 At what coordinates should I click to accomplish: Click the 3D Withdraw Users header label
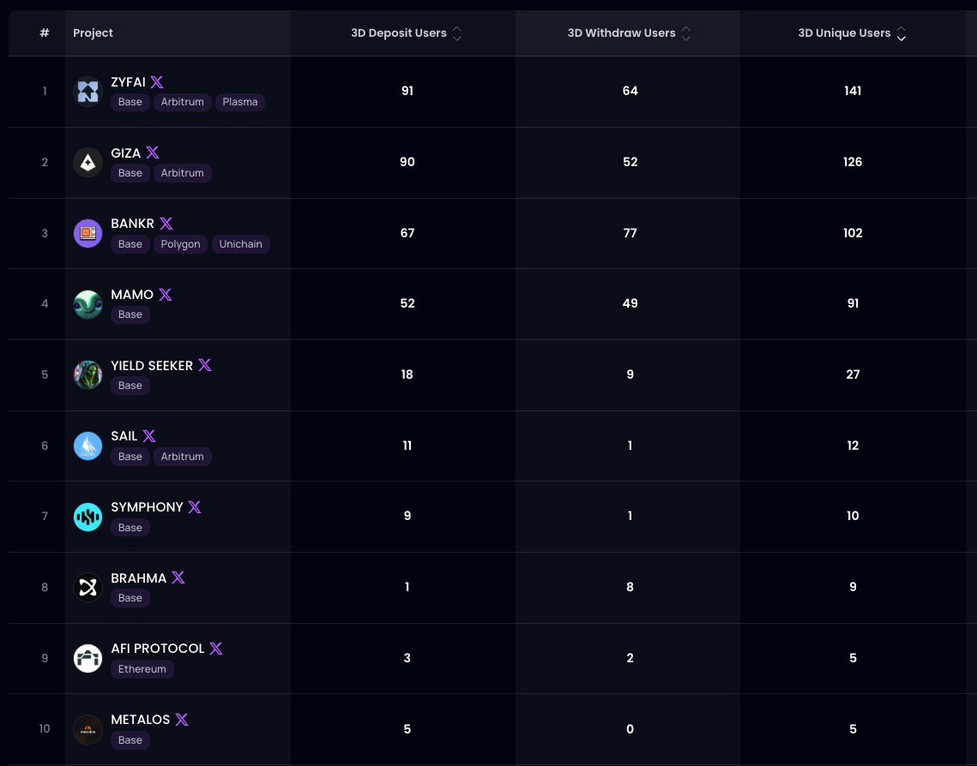click(x=621, y=33)
